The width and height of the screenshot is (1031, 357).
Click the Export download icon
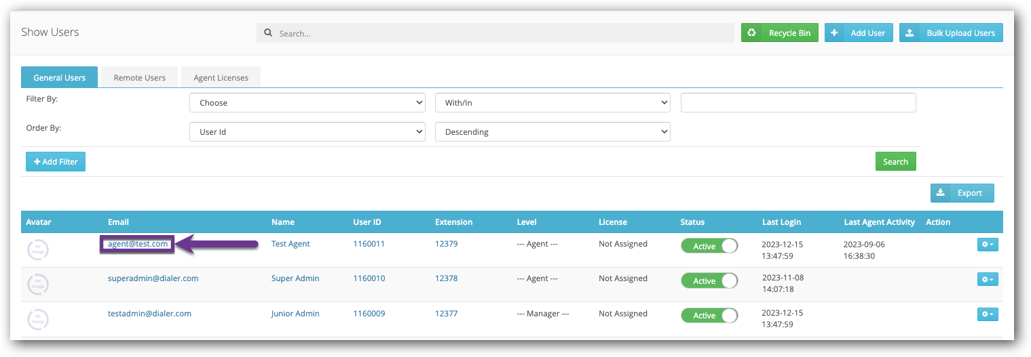(x=940, y=193)
